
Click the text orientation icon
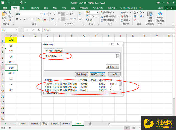[x=71, y=14]
